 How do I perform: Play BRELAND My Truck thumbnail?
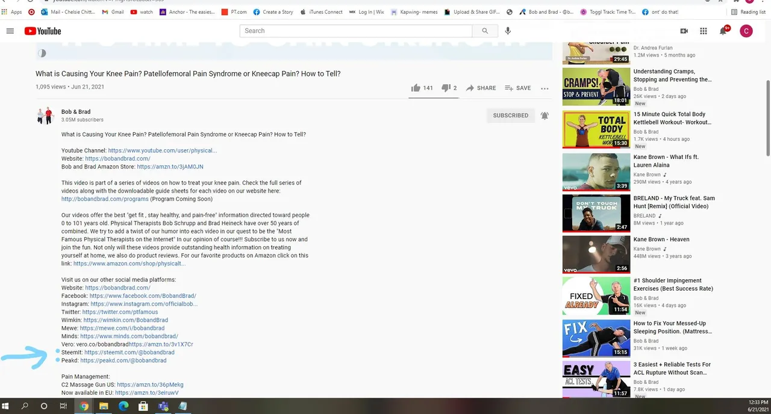click(x=596, y=213)
